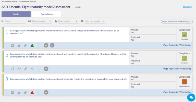This screenshot has width=196, height=102.
Task: Click the green risk warning triangle on question 1
Action: [32, 45]
